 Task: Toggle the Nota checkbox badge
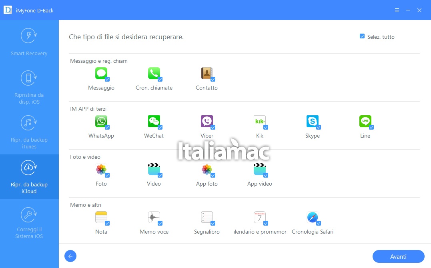click(108, 223)
